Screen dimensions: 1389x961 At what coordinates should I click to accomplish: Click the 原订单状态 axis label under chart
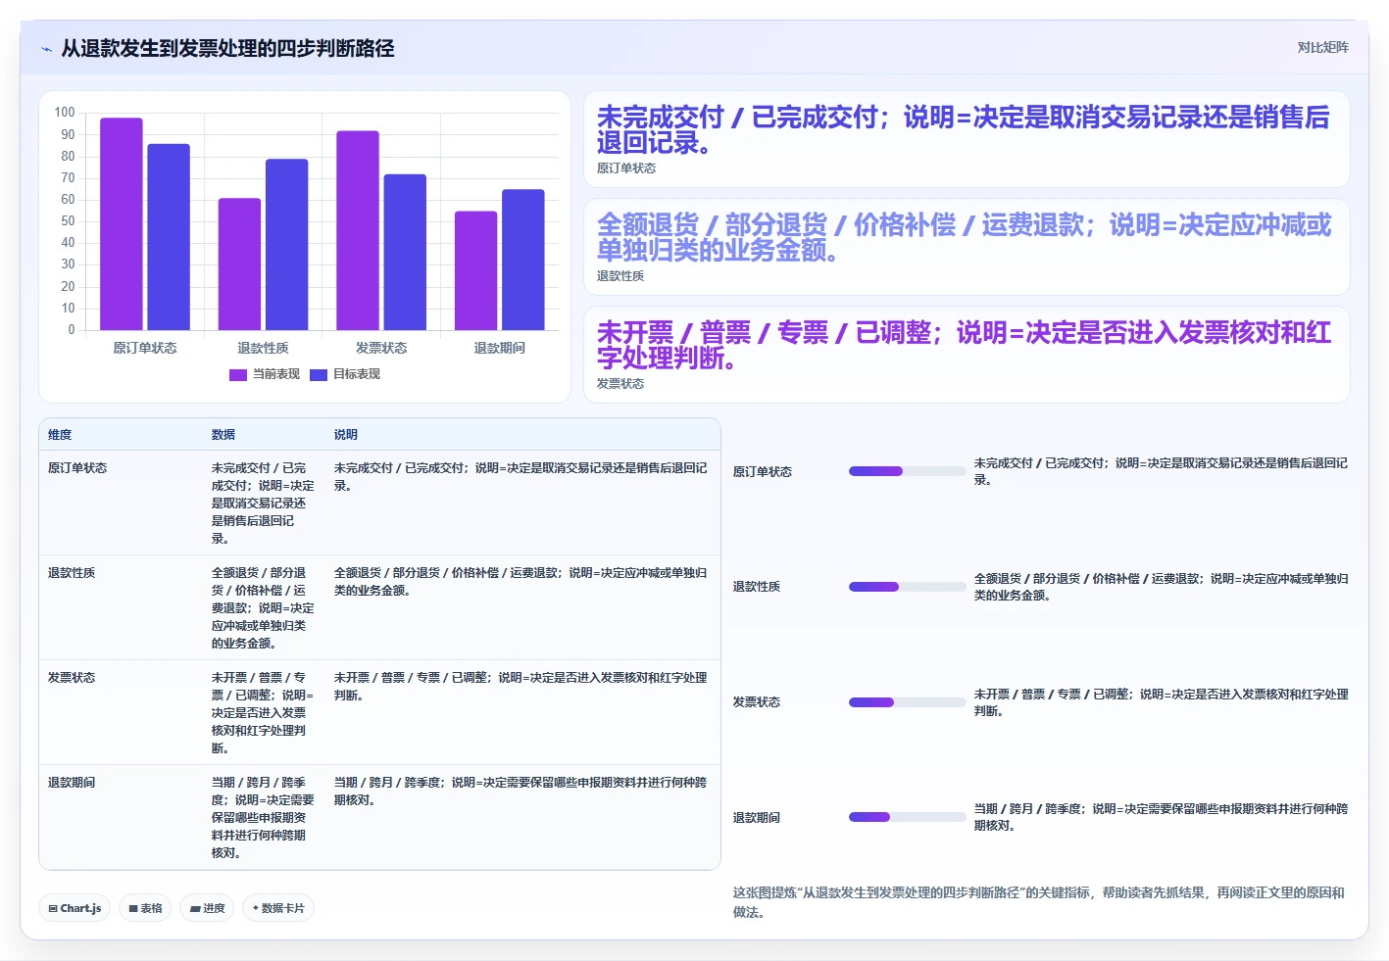pyautogui.click(x=145, y=348)
